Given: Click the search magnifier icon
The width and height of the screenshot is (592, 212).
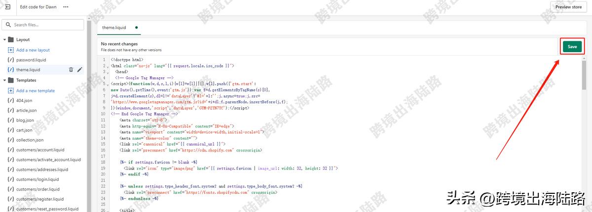Looking at the screenshot, I should [x=8, y=25].
